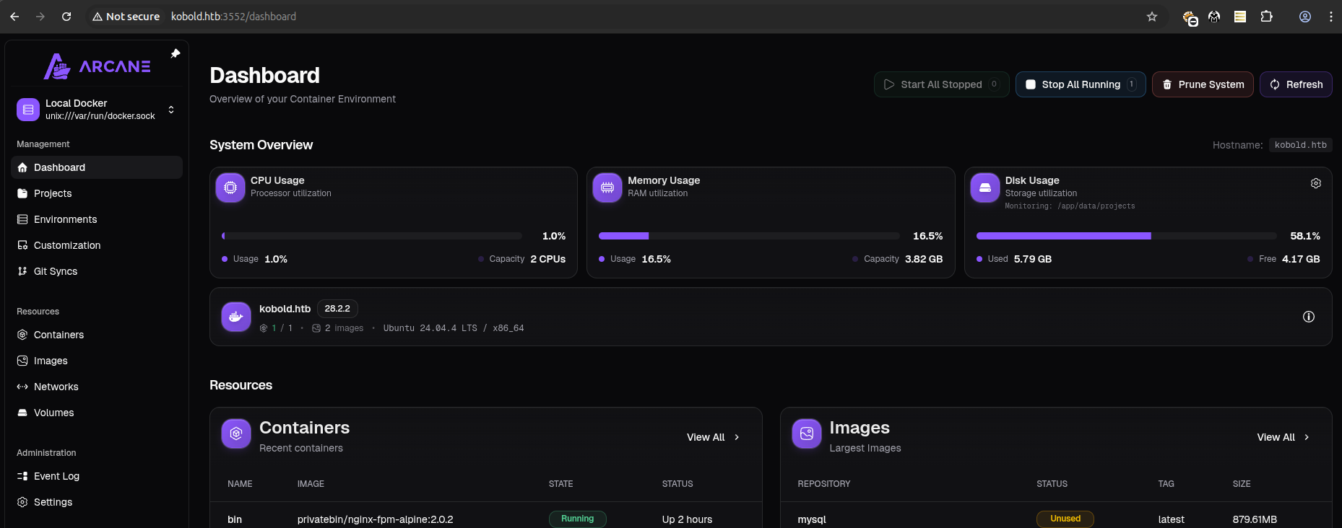Open Environments in the sidebar
The image size is (1342, 528).
tap(97, 219)
